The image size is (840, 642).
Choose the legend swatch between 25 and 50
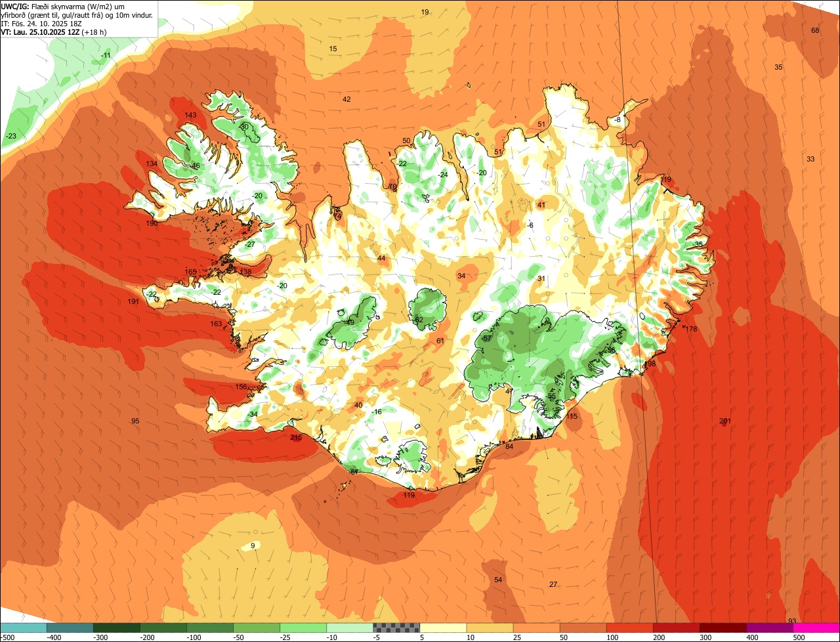pyautogui.click(x=537, y=628)
